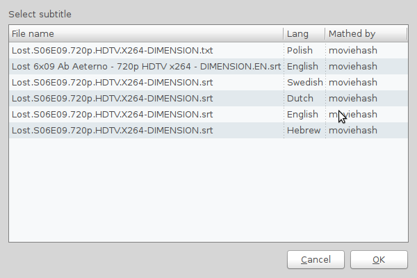The height and width of the screenshot is (278, 417).
Task: Sort by the Mathed by column header
Action: 366,34
